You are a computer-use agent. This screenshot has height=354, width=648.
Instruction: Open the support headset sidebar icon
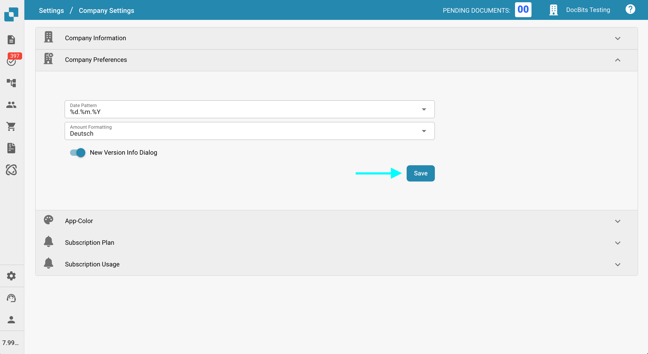pos(11,298)
